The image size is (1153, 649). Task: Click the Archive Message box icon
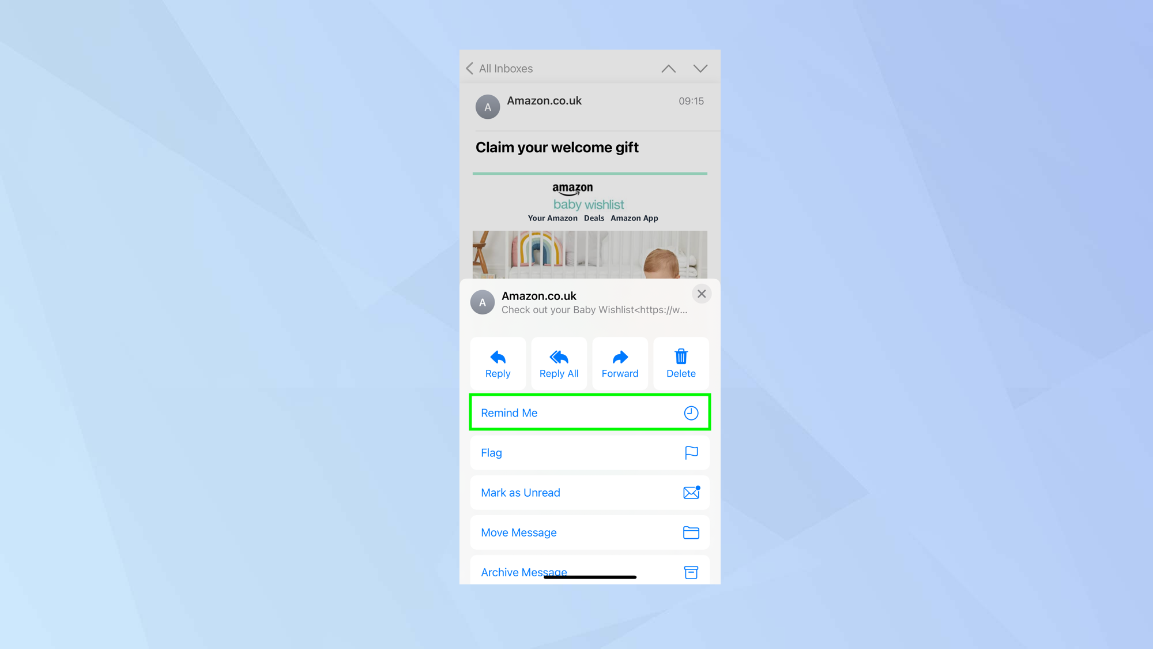click(691, 571)
